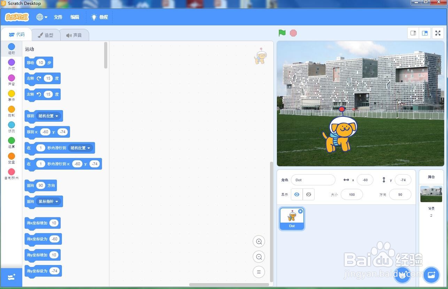
Task: Click the block palette vertical scrollbar
Action: pyautogui.click(x=106, y=55)
